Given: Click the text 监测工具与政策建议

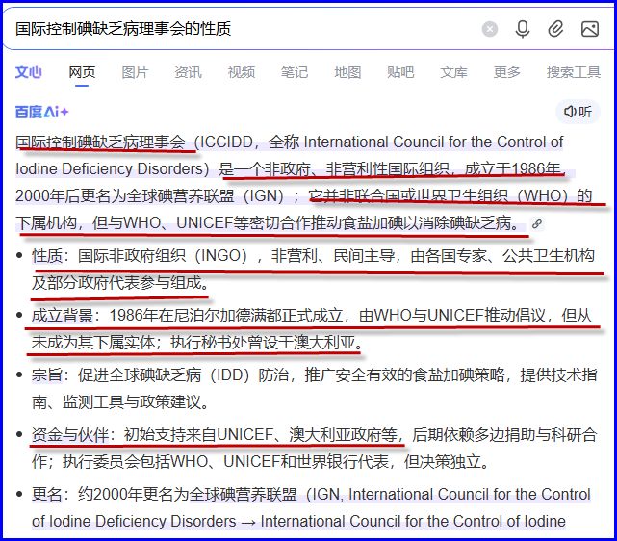Looking at the screenshot, I should click(132, 402).
